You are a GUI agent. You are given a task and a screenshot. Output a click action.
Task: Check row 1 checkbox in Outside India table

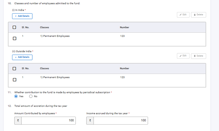[14, 80]
